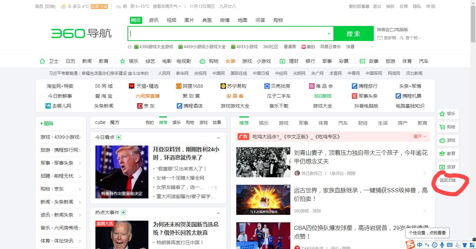This screenshot has height=249, width=476.
Task: Open search box suggestion dropdown arrow
Action: [x=329, y=34]
